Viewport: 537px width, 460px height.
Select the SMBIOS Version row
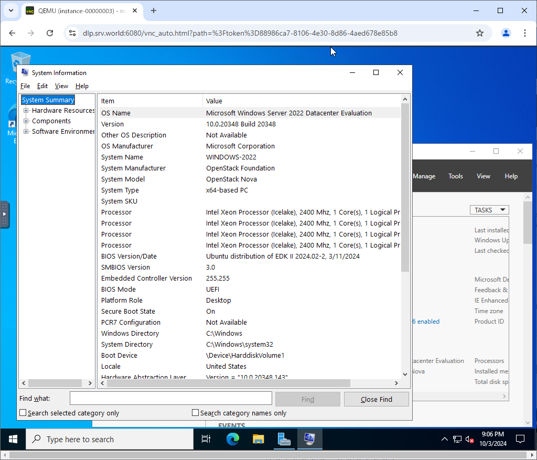pos(250,267)
